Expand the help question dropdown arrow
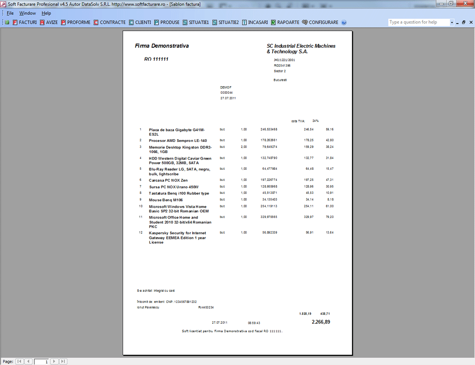 (452, 22)
